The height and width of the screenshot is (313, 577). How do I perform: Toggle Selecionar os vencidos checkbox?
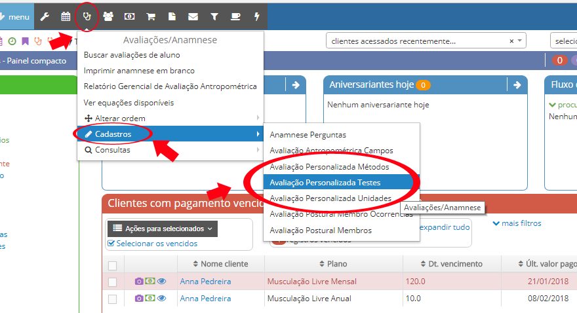(x=110, y=244)
